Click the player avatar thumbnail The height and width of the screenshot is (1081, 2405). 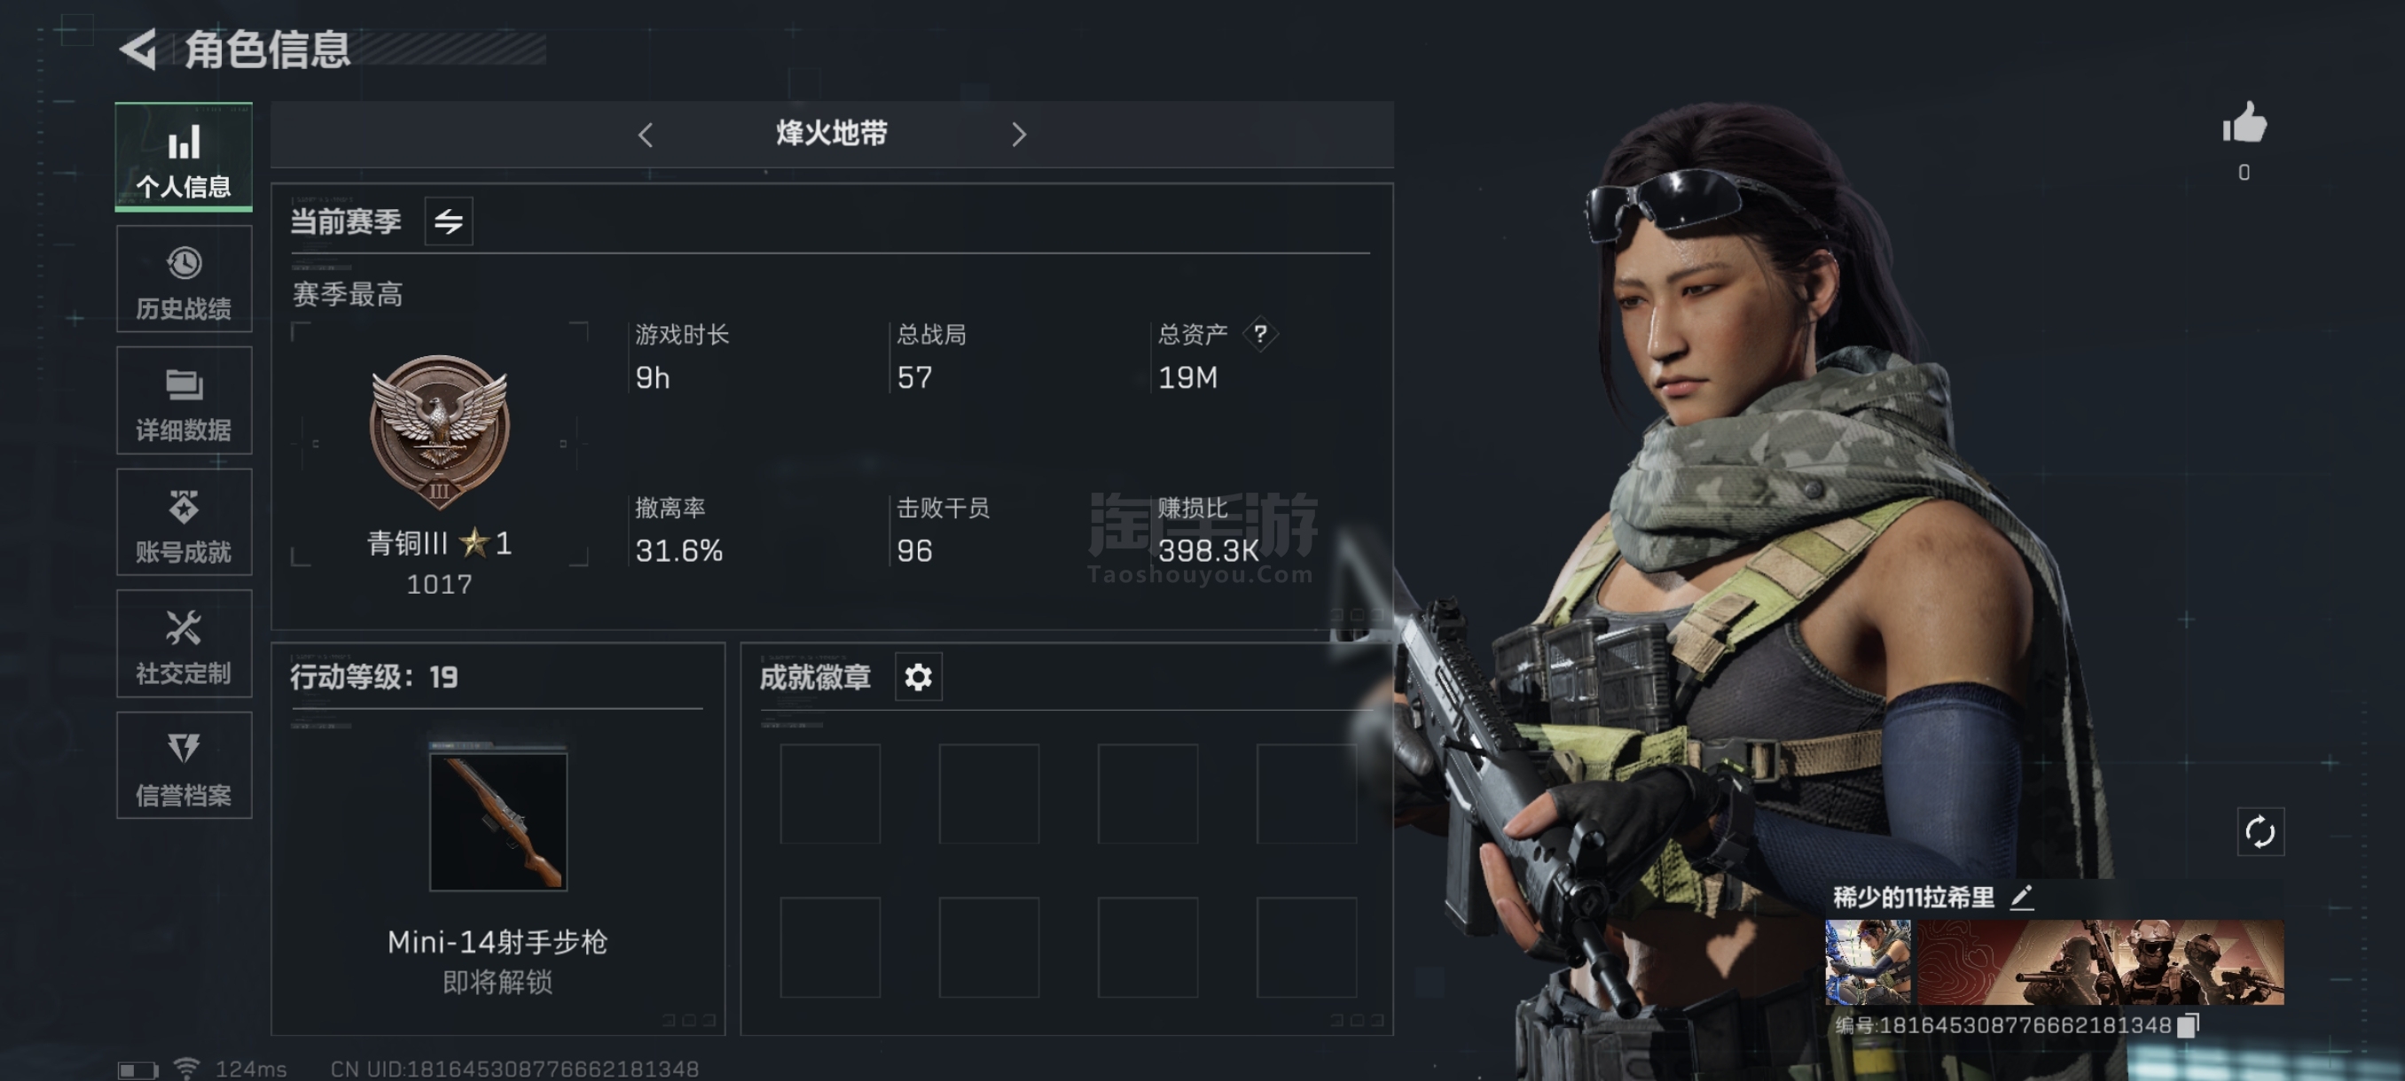point(1867,961)
